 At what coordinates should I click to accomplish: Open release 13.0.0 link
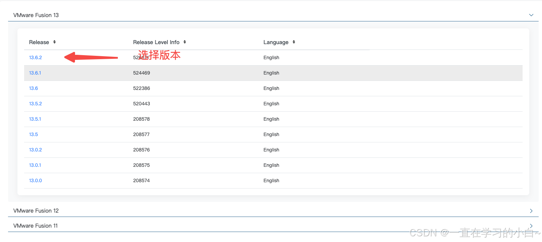(35, 180)
